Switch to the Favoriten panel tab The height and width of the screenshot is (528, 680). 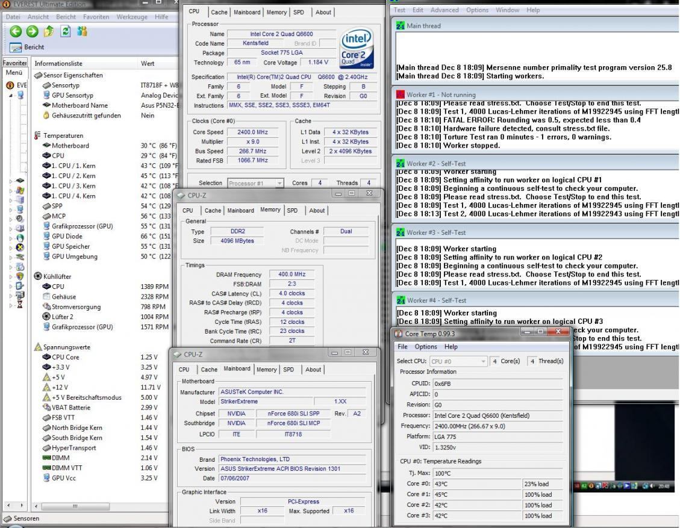click(x=14, y=63)
